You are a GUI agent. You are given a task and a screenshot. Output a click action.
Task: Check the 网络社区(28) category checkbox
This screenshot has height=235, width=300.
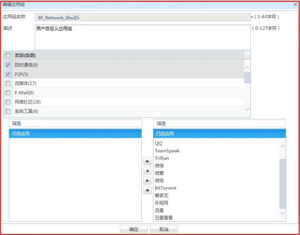(8, 102)
